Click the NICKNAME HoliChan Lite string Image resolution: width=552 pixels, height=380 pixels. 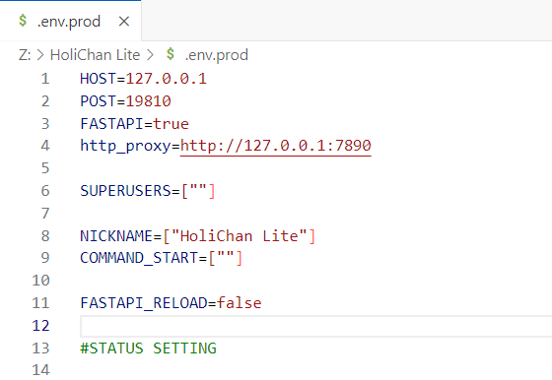240,236
